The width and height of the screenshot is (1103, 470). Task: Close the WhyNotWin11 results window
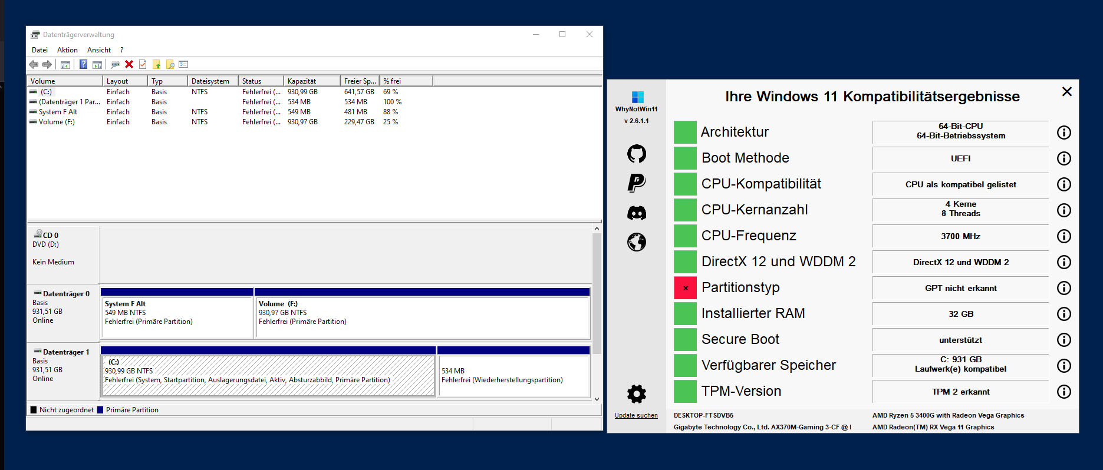[1066, 91]
